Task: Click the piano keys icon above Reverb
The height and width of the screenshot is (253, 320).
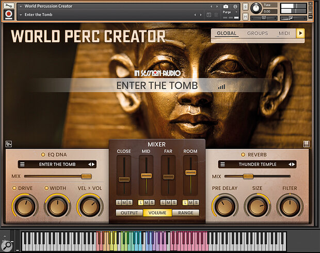Action: click(x=307, y=144)
